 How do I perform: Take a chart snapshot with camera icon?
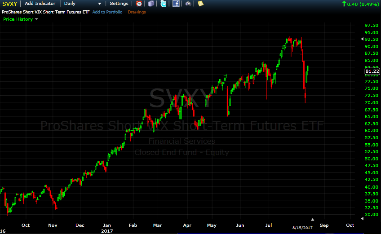[188, 4]
